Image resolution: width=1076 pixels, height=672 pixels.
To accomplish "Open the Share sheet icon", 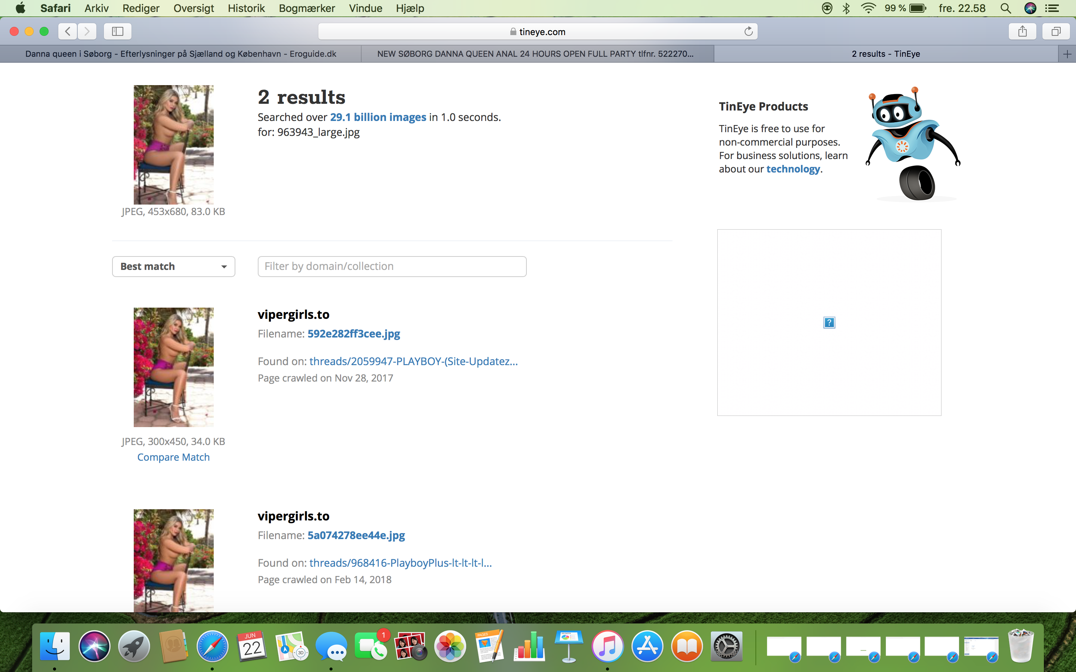I will click(x=1023, y=32).
